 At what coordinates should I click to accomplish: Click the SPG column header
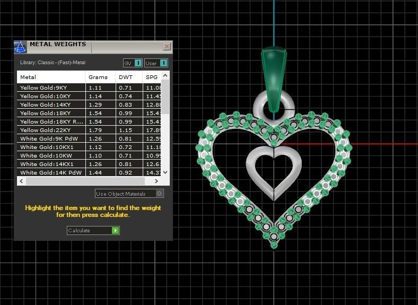point(152,77)
